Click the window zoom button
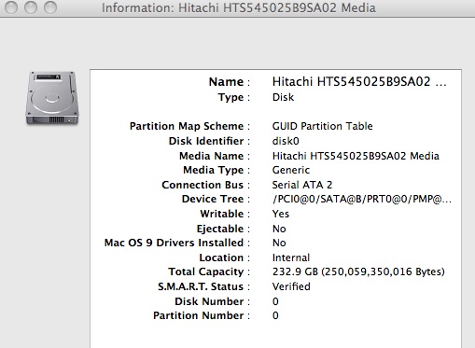The width and height of the screenshot is (475, 348). click(x=50, y=7)
